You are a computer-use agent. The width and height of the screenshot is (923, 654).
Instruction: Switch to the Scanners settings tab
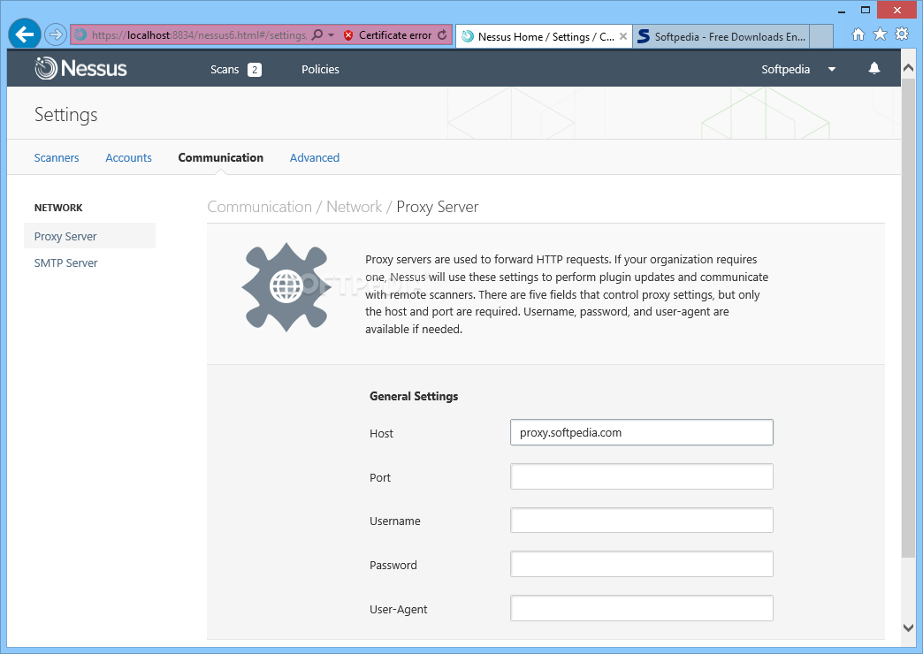click(57, 158)
